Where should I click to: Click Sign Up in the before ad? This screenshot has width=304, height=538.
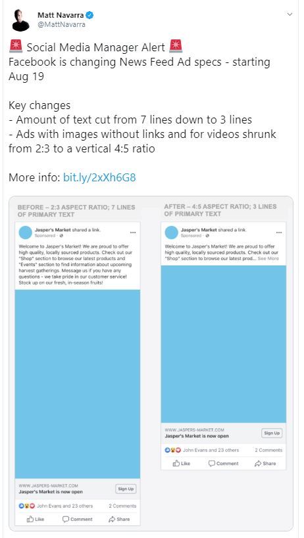(126, 489)
